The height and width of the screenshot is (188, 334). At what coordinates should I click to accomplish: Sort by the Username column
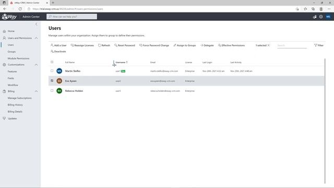[121, 63]
